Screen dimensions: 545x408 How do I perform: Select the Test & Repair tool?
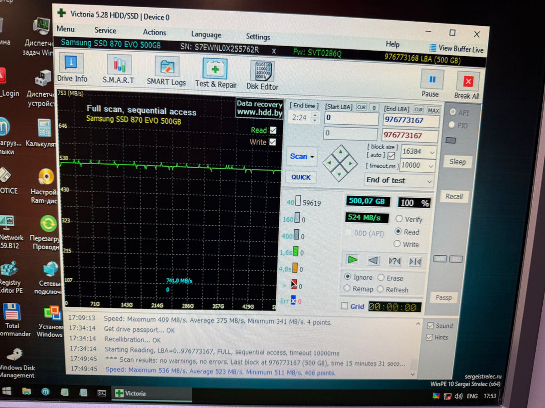click(215, 73)
